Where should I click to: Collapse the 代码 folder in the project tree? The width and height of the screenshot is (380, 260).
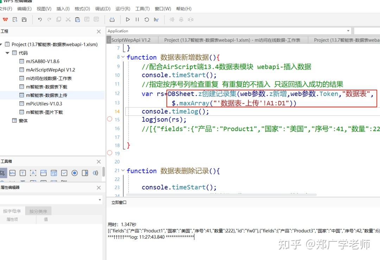(x=8, y=53)
